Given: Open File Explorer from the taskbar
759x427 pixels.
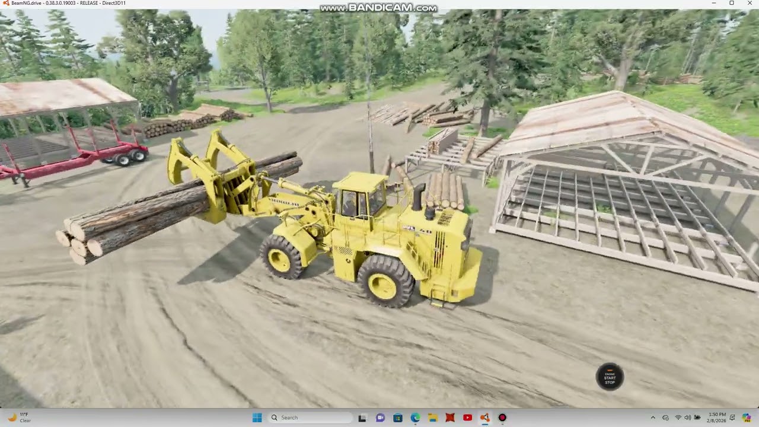Looking at the screenshot, I should (x=433, y=418).
